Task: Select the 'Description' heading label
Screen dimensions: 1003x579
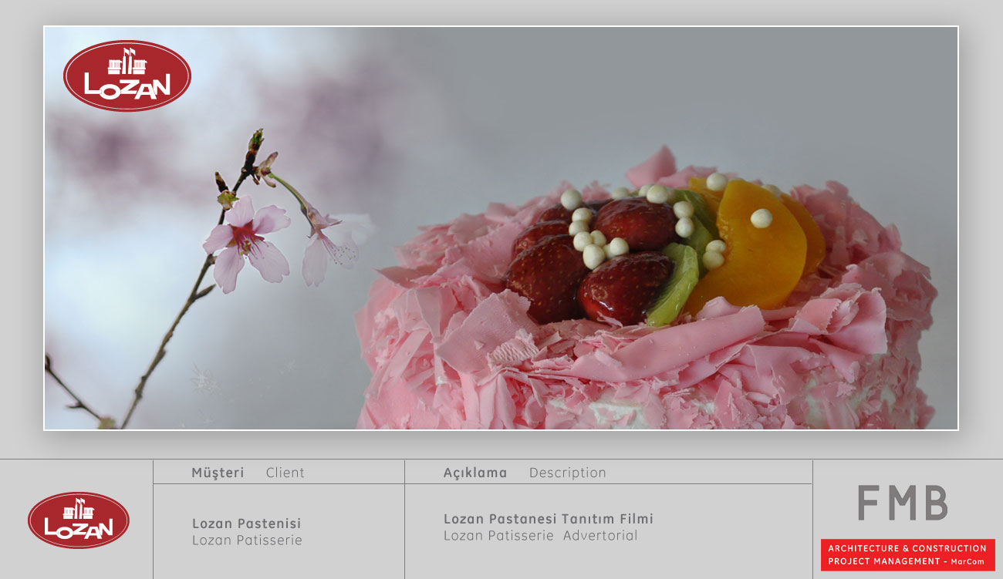Action: tap(567, 473)
